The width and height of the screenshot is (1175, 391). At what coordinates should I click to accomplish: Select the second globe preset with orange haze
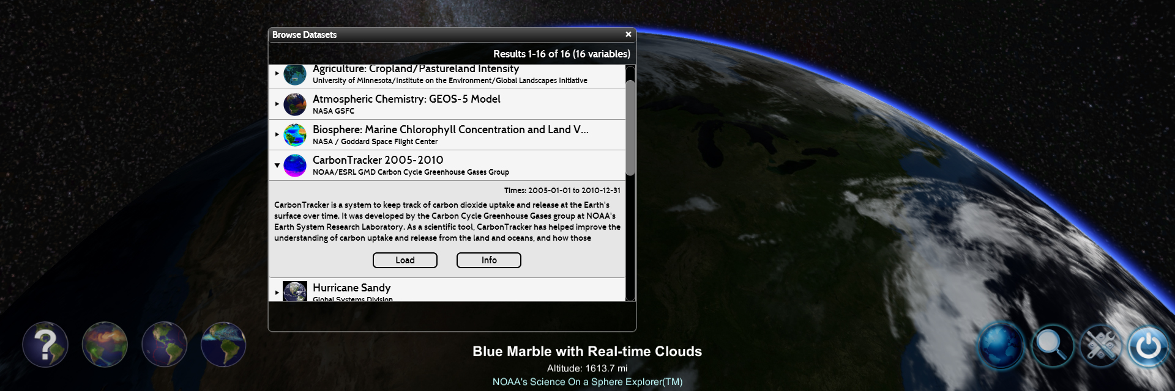[105, 345]
